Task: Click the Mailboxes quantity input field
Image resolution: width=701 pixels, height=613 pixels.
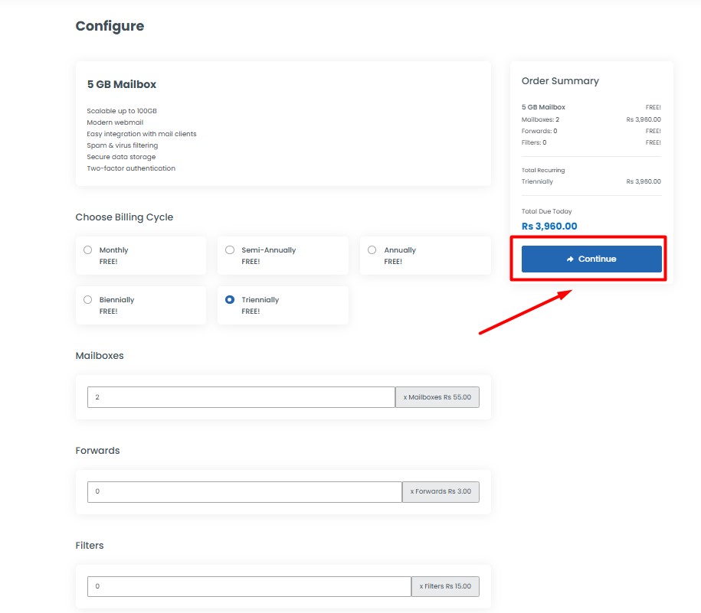Action: pos(241,397)
